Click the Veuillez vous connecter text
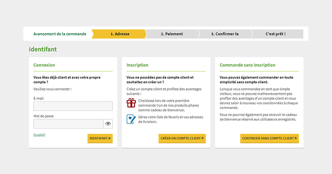332x174 pixels. (x=53, y=89)
